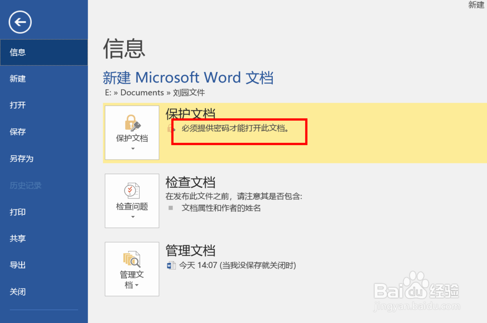Click the 管理文档 section heading

(x=190, y=251)
